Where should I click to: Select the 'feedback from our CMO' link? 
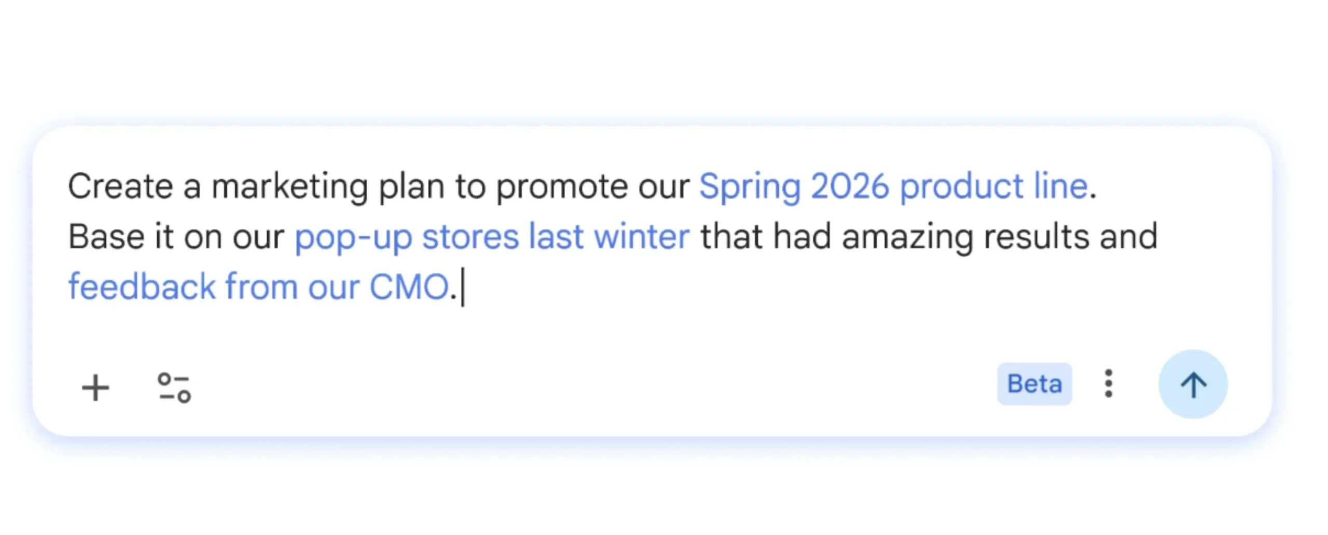point(258,287)
